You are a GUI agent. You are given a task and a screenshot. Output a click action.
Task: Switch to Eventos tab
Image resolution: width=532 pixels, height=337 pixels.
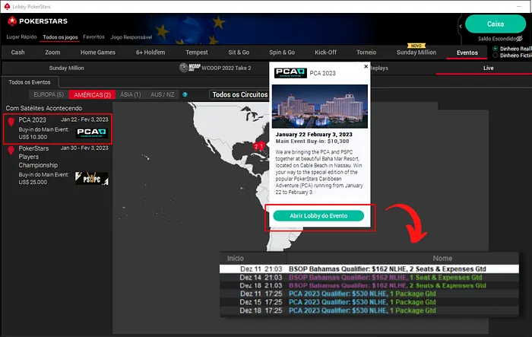tap(467, 52)
